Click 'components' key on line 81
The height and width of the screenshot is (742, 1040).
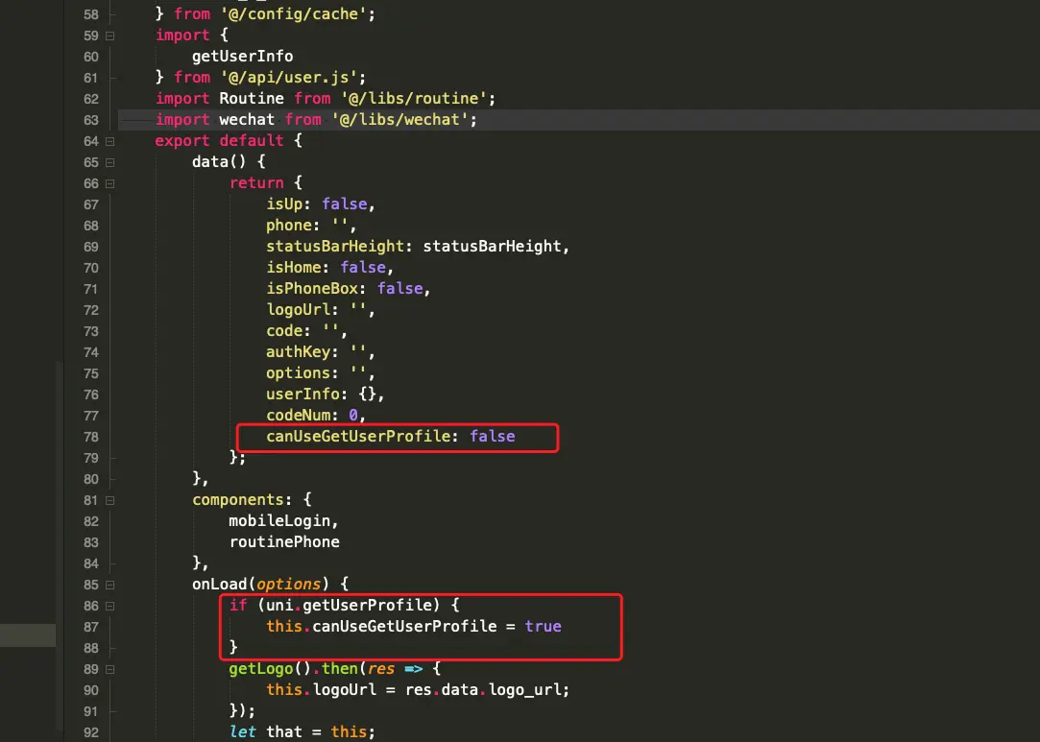pos(237,500)
